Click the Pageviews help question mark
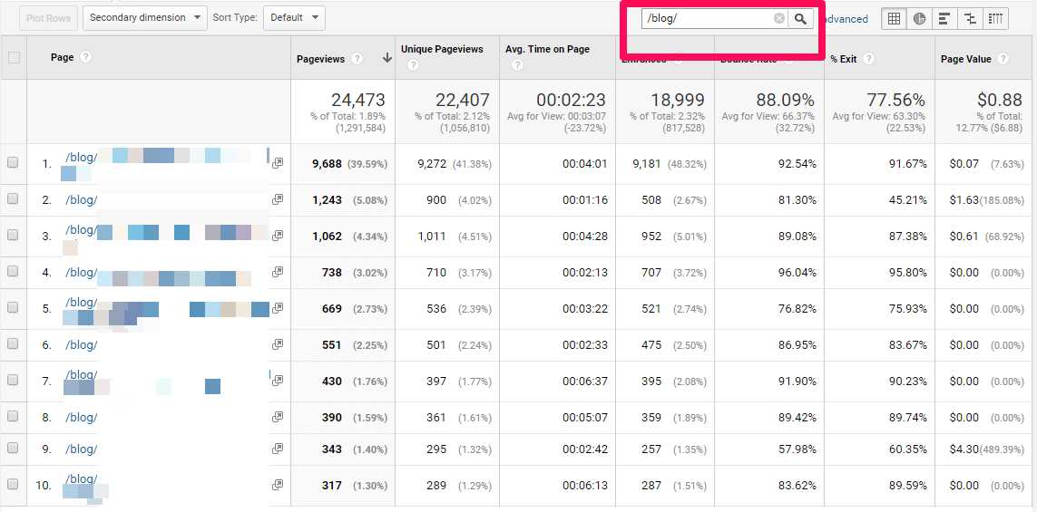 click(357, 59)
